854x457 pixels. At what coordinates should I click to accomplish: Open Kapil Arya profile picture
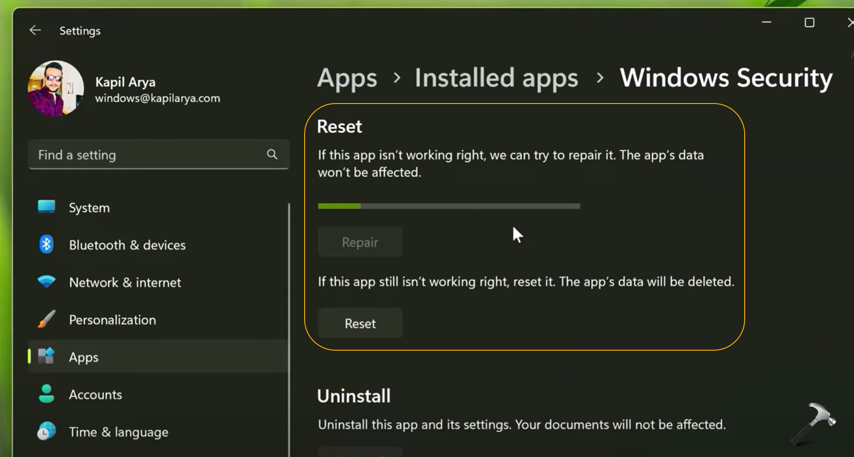[56, 88]
